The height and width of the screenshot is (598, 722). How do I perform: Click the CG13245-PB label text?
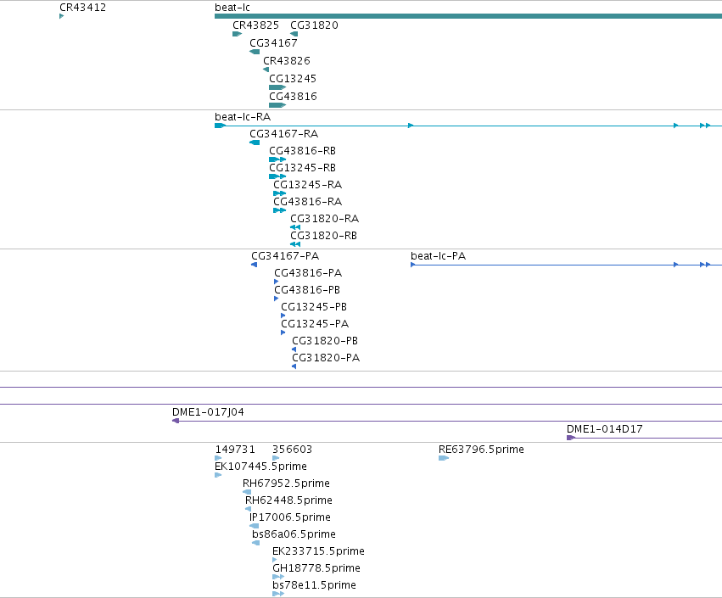[314, 307]
